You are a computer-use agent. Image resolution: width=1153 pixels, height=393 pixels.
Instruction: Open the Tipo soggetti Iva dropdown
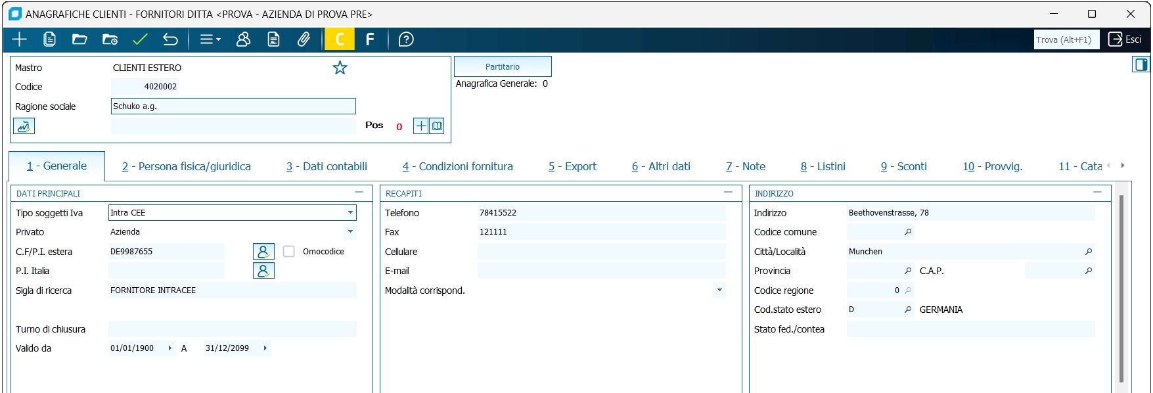click(350, 213)
